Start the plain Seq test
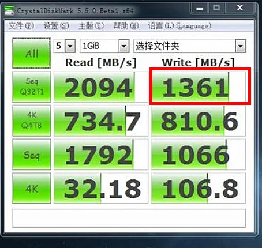The width and height of the screenshot is (262, 248). [x=32, y=155]
